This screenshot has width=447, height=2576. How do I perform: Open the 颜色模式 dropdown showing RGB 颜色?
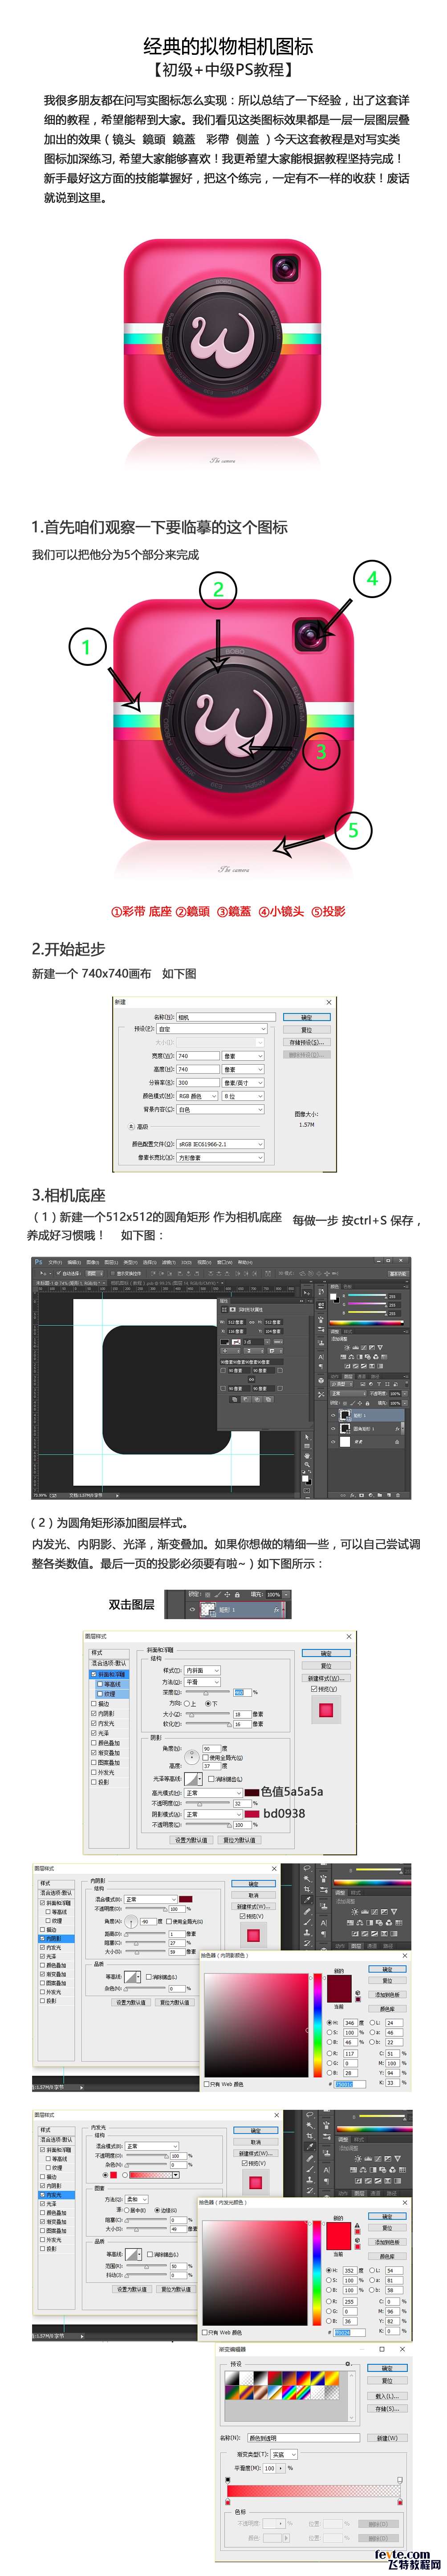click(197, 1095)
